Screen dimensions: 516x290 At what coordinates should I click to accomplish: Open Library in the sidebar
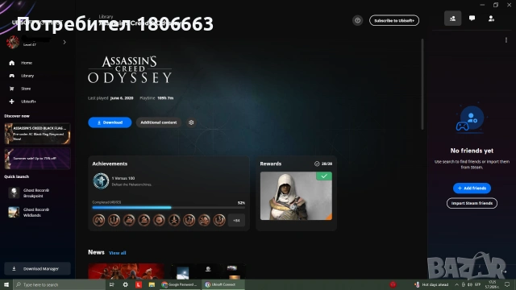click(x=27, y=76)
